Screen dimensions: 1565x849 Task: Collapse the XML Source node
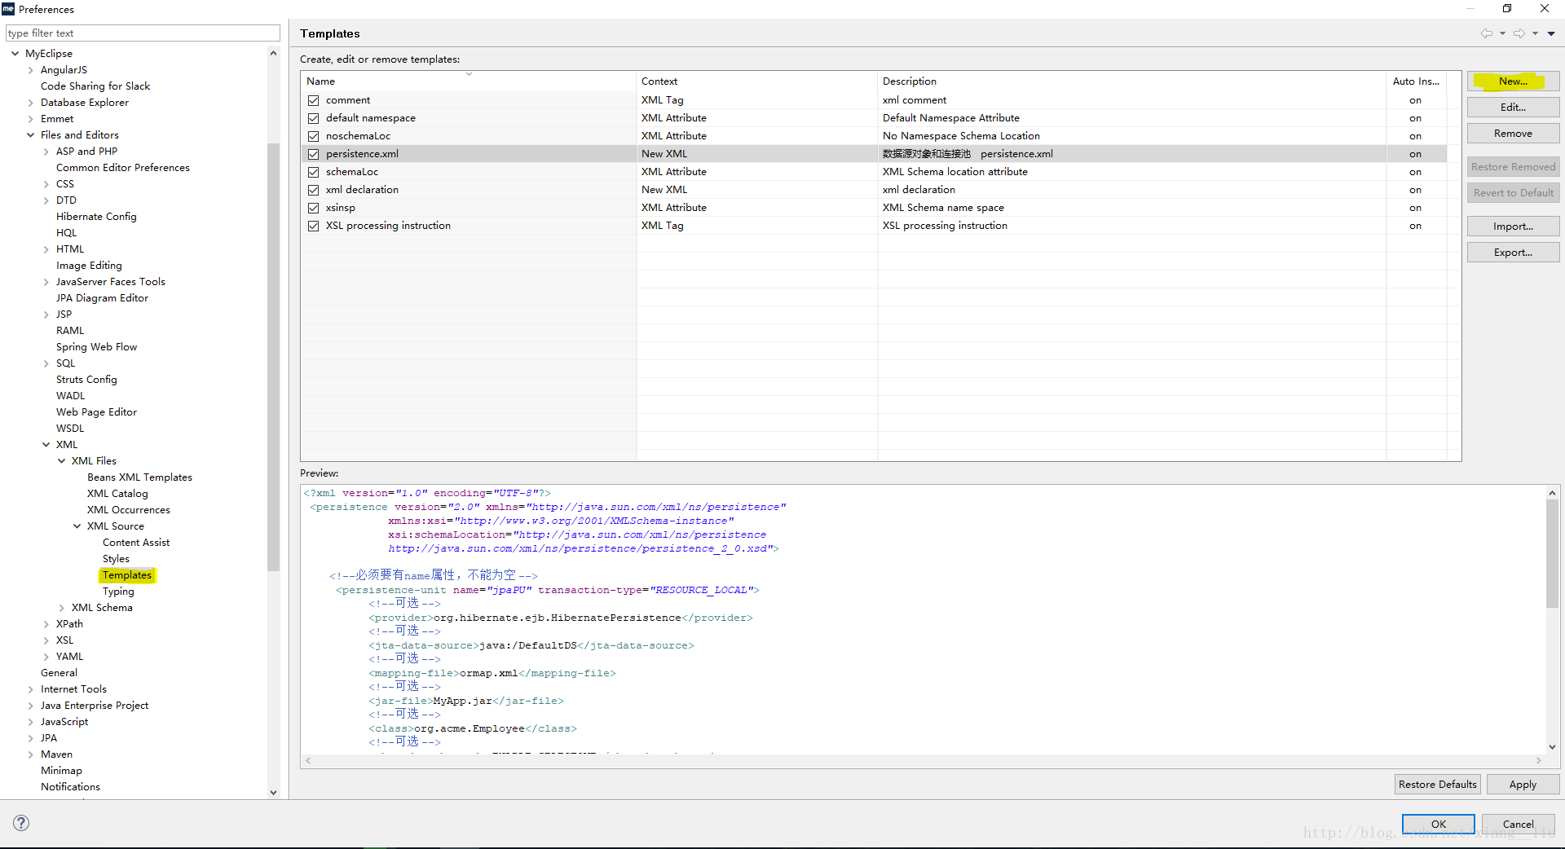pos(77,526)
